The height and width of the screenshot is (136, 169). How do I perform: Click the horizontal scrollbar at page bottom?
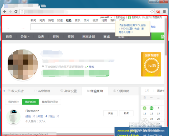[x=85, y=134]
